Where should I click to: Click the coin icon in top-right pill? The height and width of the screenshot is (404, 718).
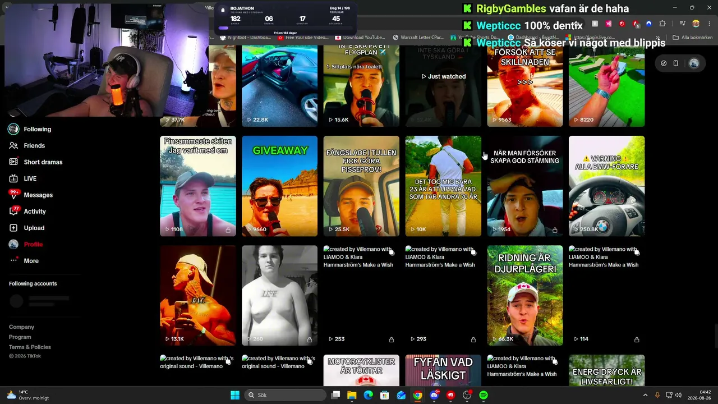click(664, 63)
